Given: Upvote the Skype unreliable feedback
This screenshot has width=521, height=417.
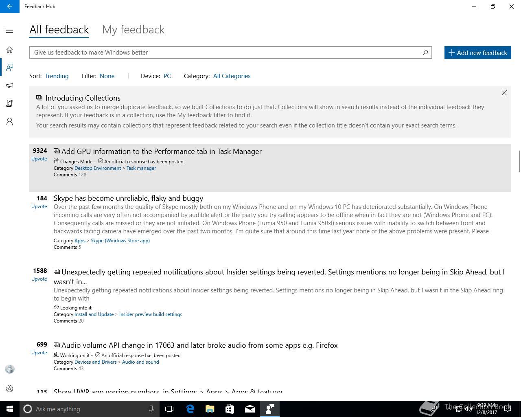Looking at the screenshot, I should (x=39, y=206).
